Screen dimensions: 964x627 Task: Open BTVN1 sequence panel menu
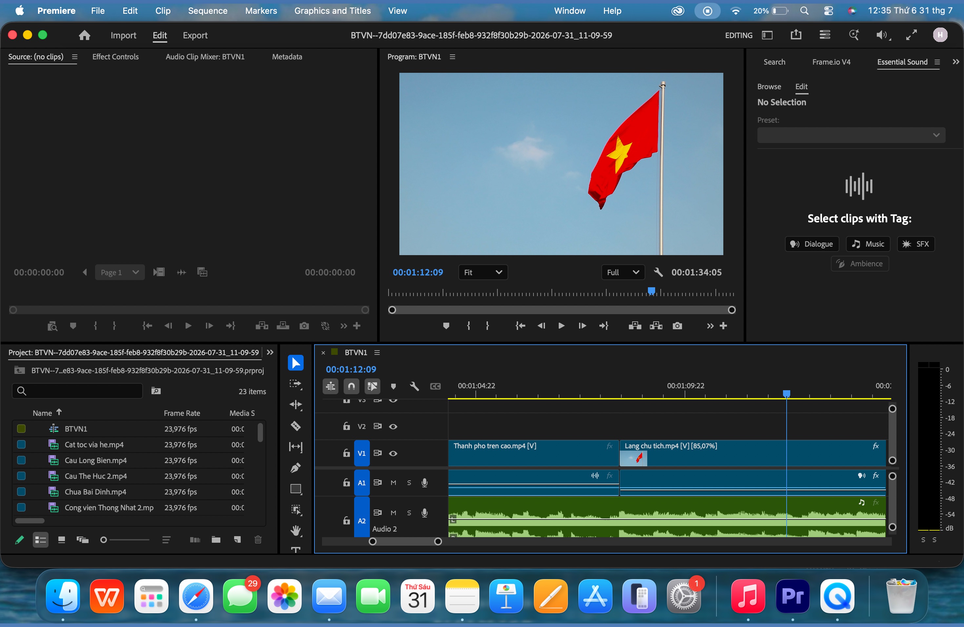(x=377, y=353)
